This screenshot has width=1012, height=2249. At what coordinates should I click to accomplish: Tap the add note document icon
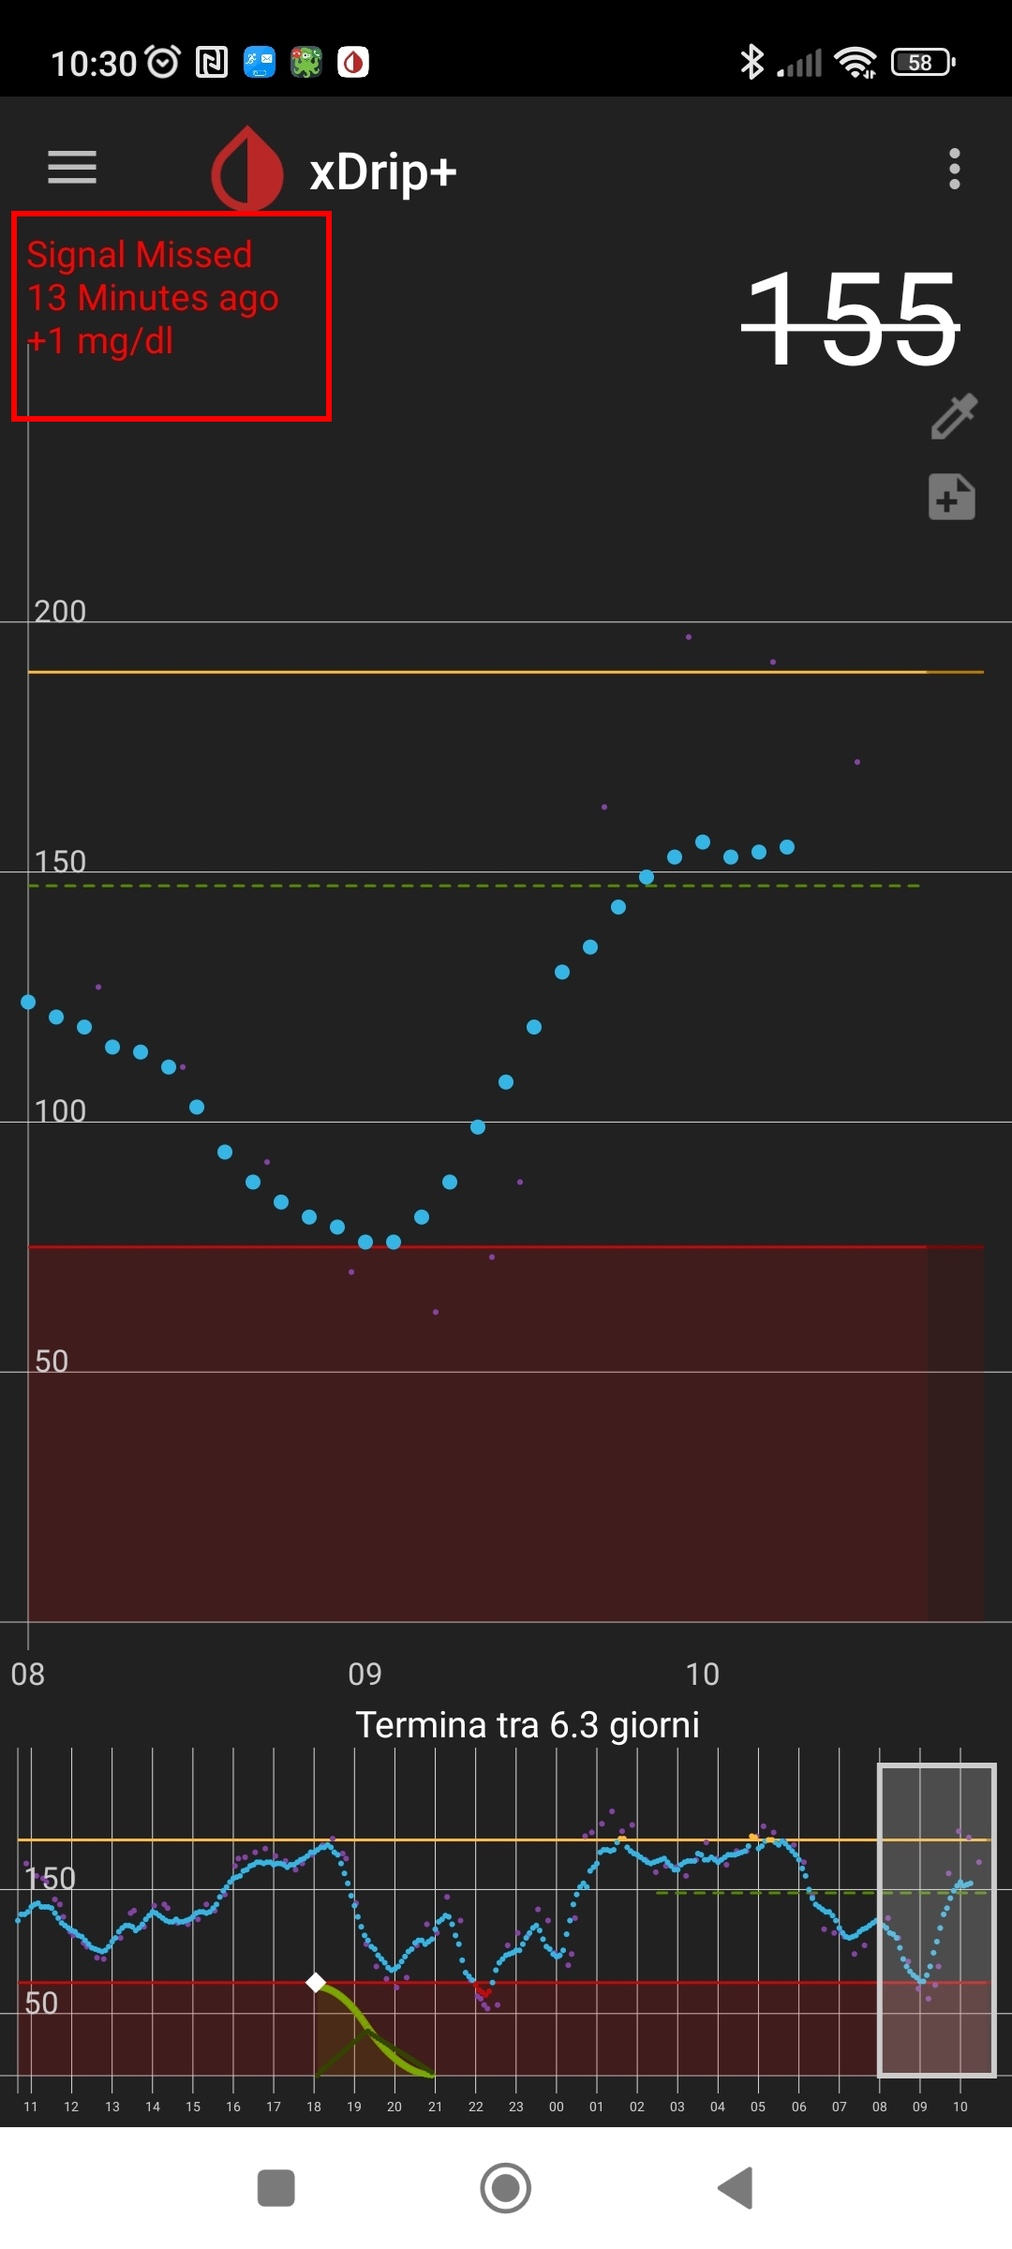pyautogui.click(x=952, y=497)
